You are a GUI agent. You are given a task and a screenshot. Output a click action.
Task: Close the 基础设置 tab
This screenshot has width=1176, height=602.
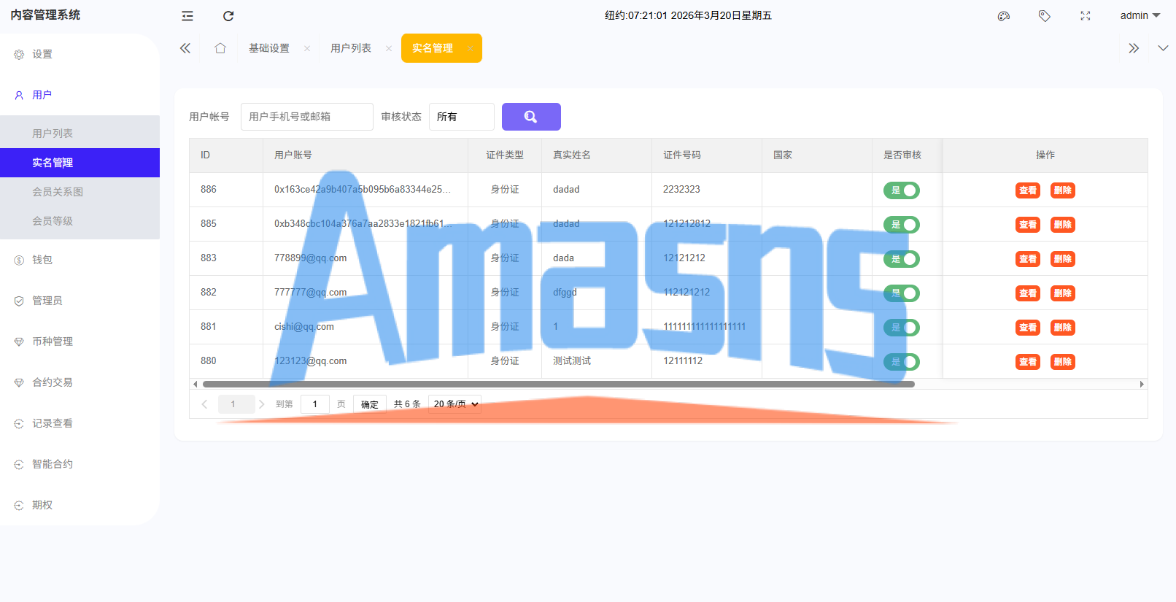[x=307, y=48]
